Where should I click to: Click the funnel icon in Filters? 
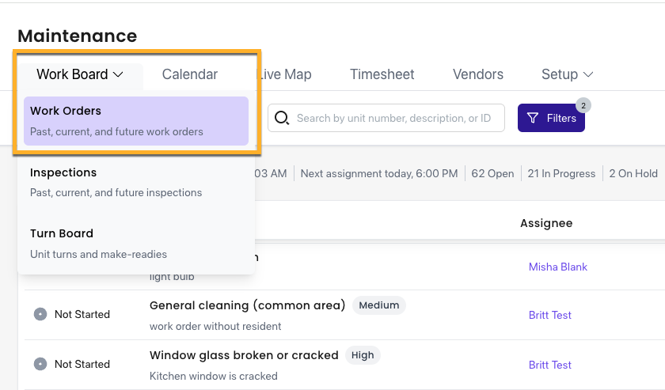[532, 118]
